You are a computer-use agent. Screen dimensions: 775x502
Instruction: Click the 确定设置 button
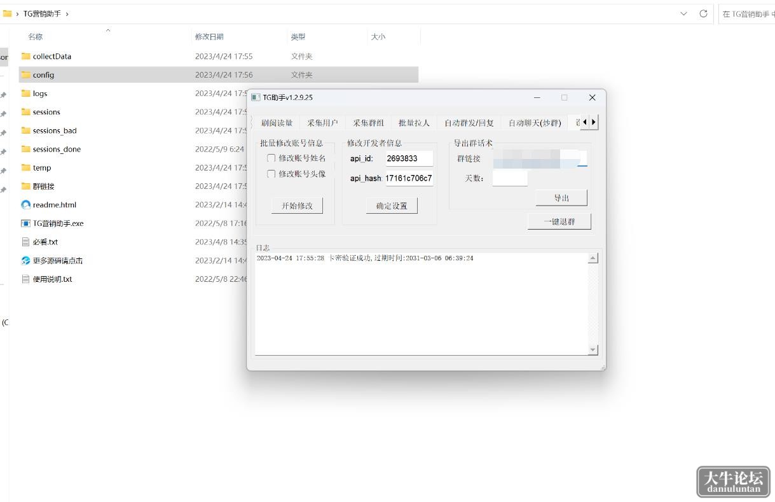click(392, 206)
